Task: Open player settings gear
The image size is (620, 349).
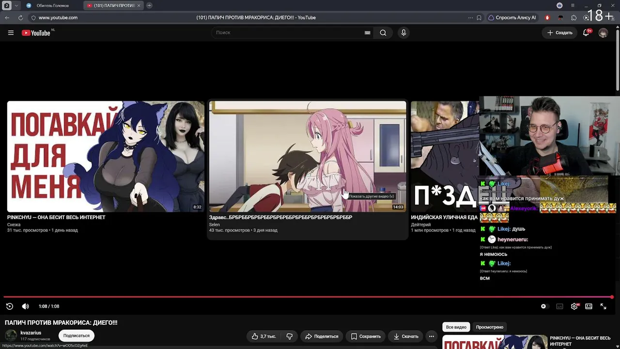Action: click(574, 306)
